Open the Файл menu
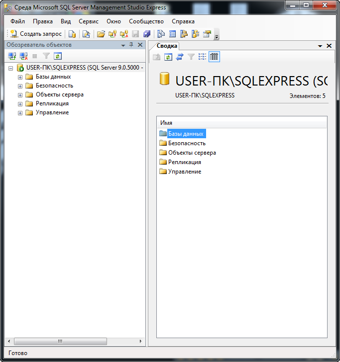This screenshot has height=362, width=340. pyautogui.click(x=17, y=21)
